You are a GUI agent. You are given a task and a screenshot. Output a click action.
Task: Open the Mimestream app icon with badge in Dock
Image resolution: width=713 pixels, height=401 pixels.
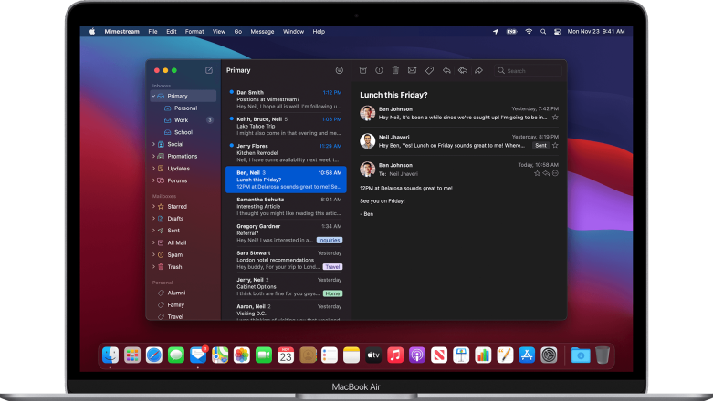click(x=198, y=355)
